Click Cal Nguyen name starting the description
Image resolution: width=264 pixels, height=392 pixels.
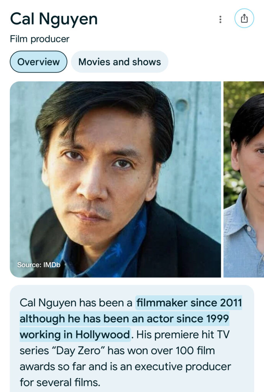point(48,303)
